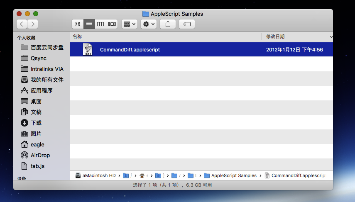Zoom the Finder window with green button

click(36, 14)
